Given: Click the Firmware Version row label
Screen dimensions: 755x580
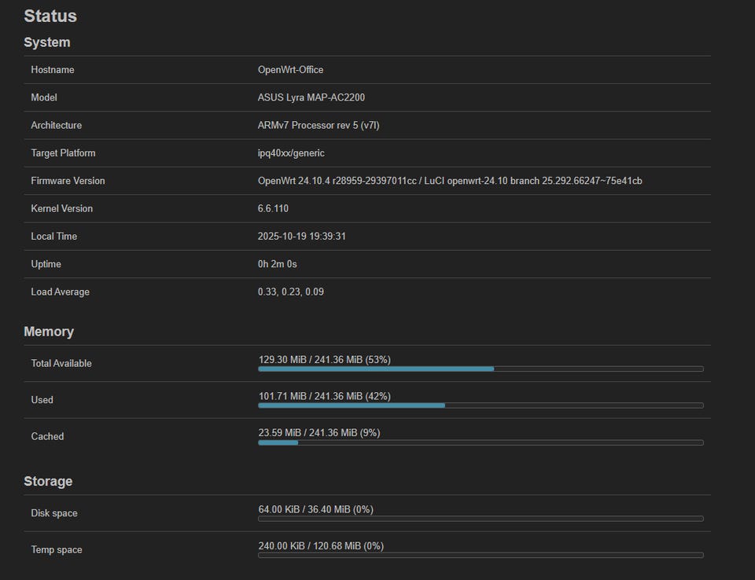Looking at the screenshot, I should [68, 181].
